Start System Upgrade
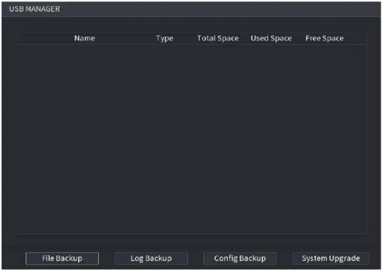The image size is (382, 270). pos(331,258)
